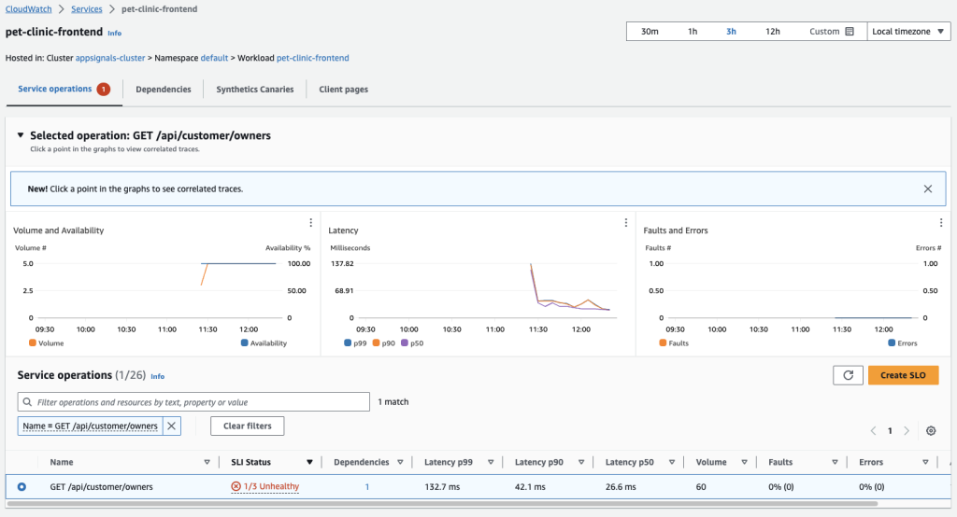Open the Services breadcrumb link

tap(87, 9)
